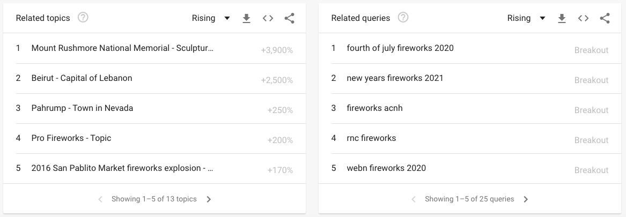Viewport: 626px width, 217px height.
Task: Select Pahrump - Town in Nevada topic
Action: point(154,108)
